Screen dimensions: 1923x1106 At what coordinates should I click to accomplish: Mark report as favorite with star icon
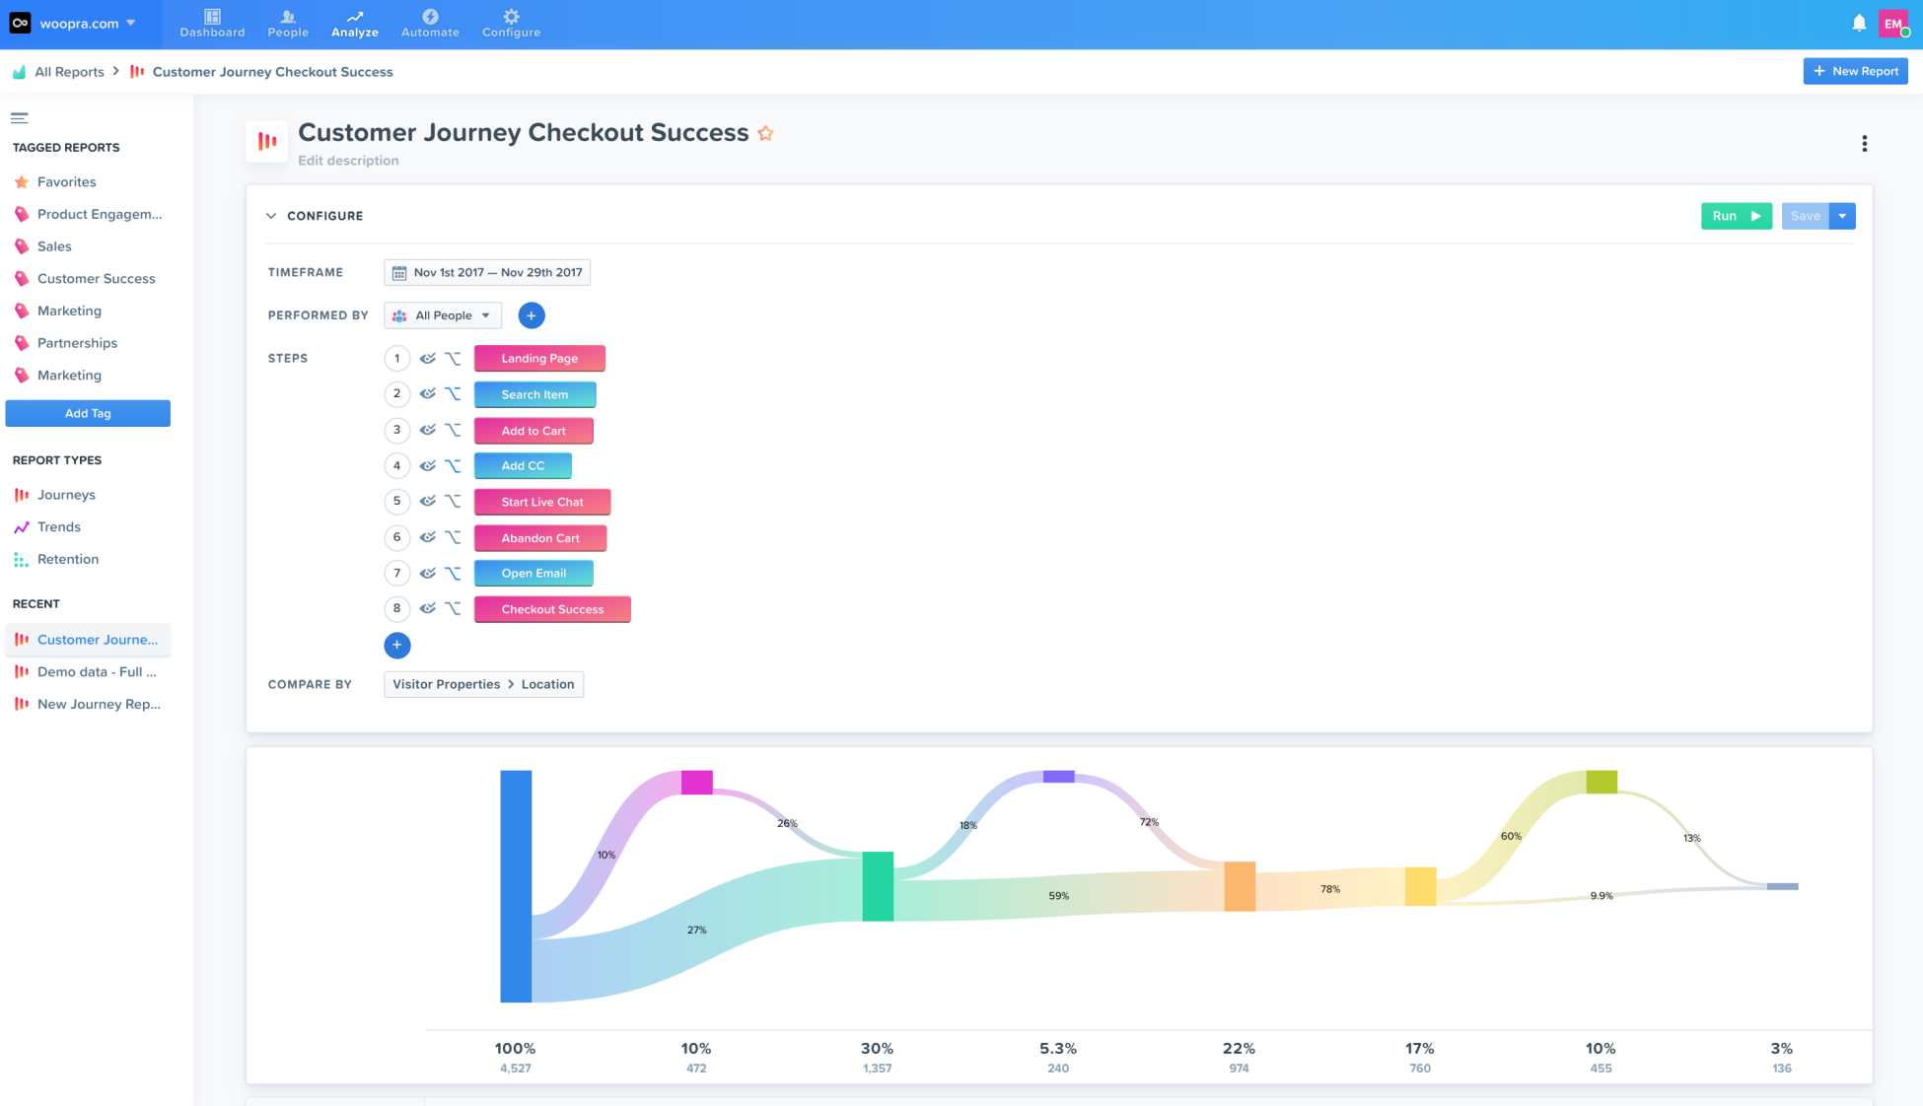(765, 133)
